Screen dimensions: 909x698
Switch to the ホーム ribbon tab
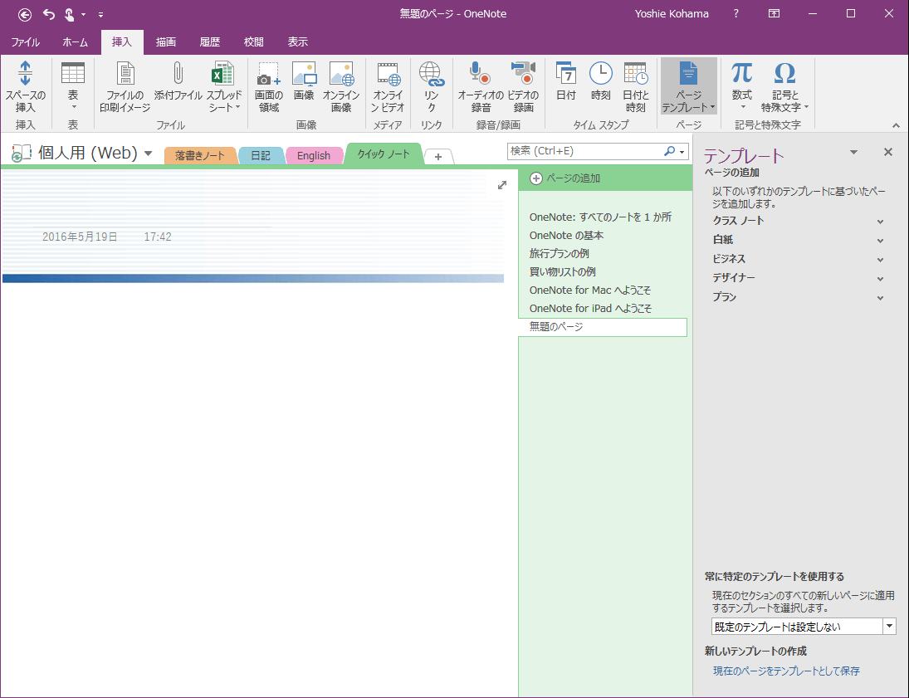point(76,41)
